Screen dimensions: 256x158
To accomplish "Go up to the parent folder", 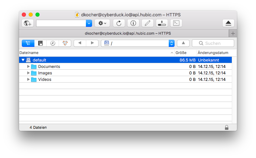I will pos(183,43).
